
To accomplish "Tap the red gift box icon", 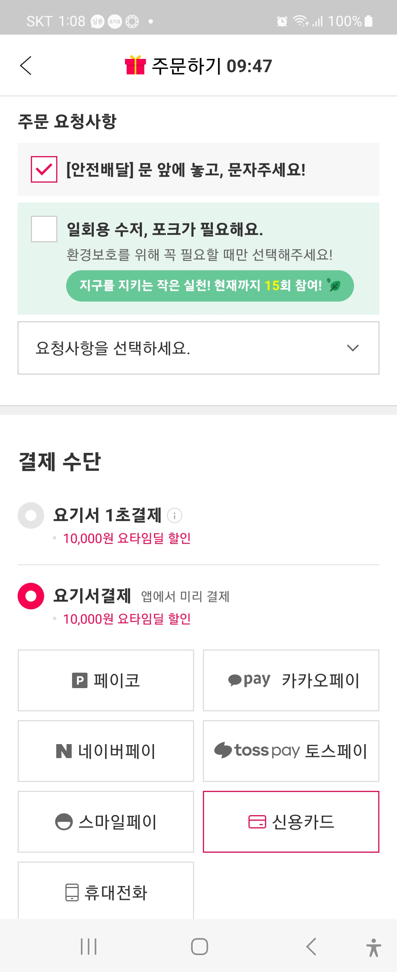I will 135,65.
